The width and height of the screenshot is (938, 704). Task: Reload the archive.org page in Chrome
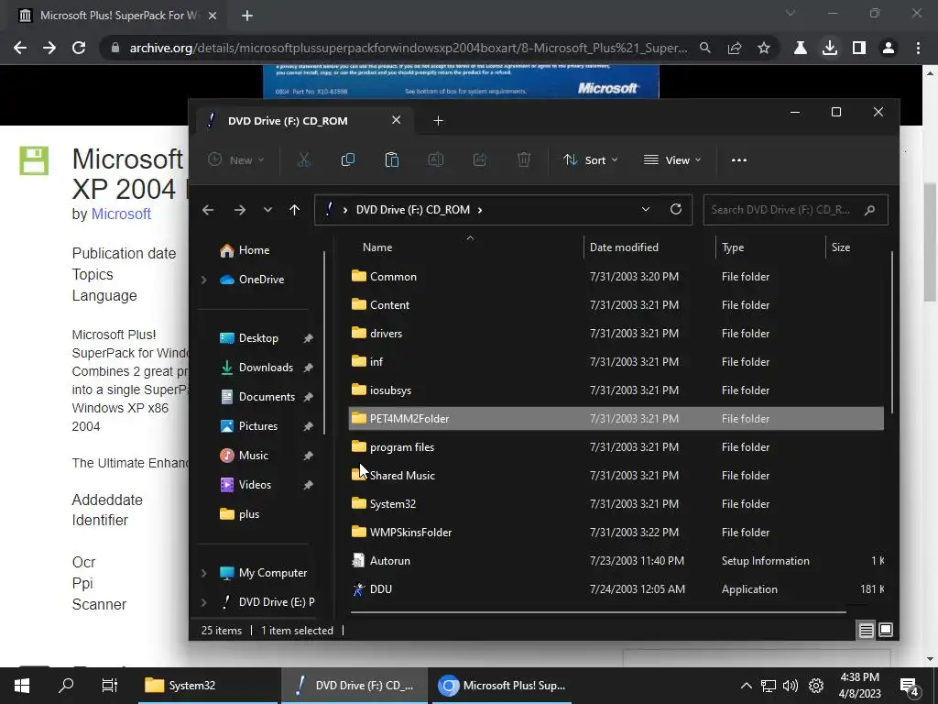(79, 48)
